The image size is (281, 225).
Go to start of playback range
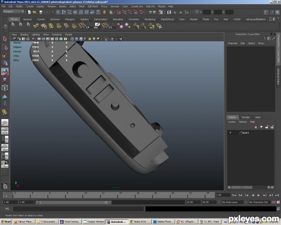point(235,195)
